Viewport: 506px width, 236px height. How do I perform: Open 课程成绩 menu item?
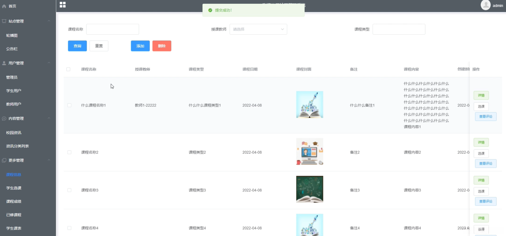coord(14,201)
